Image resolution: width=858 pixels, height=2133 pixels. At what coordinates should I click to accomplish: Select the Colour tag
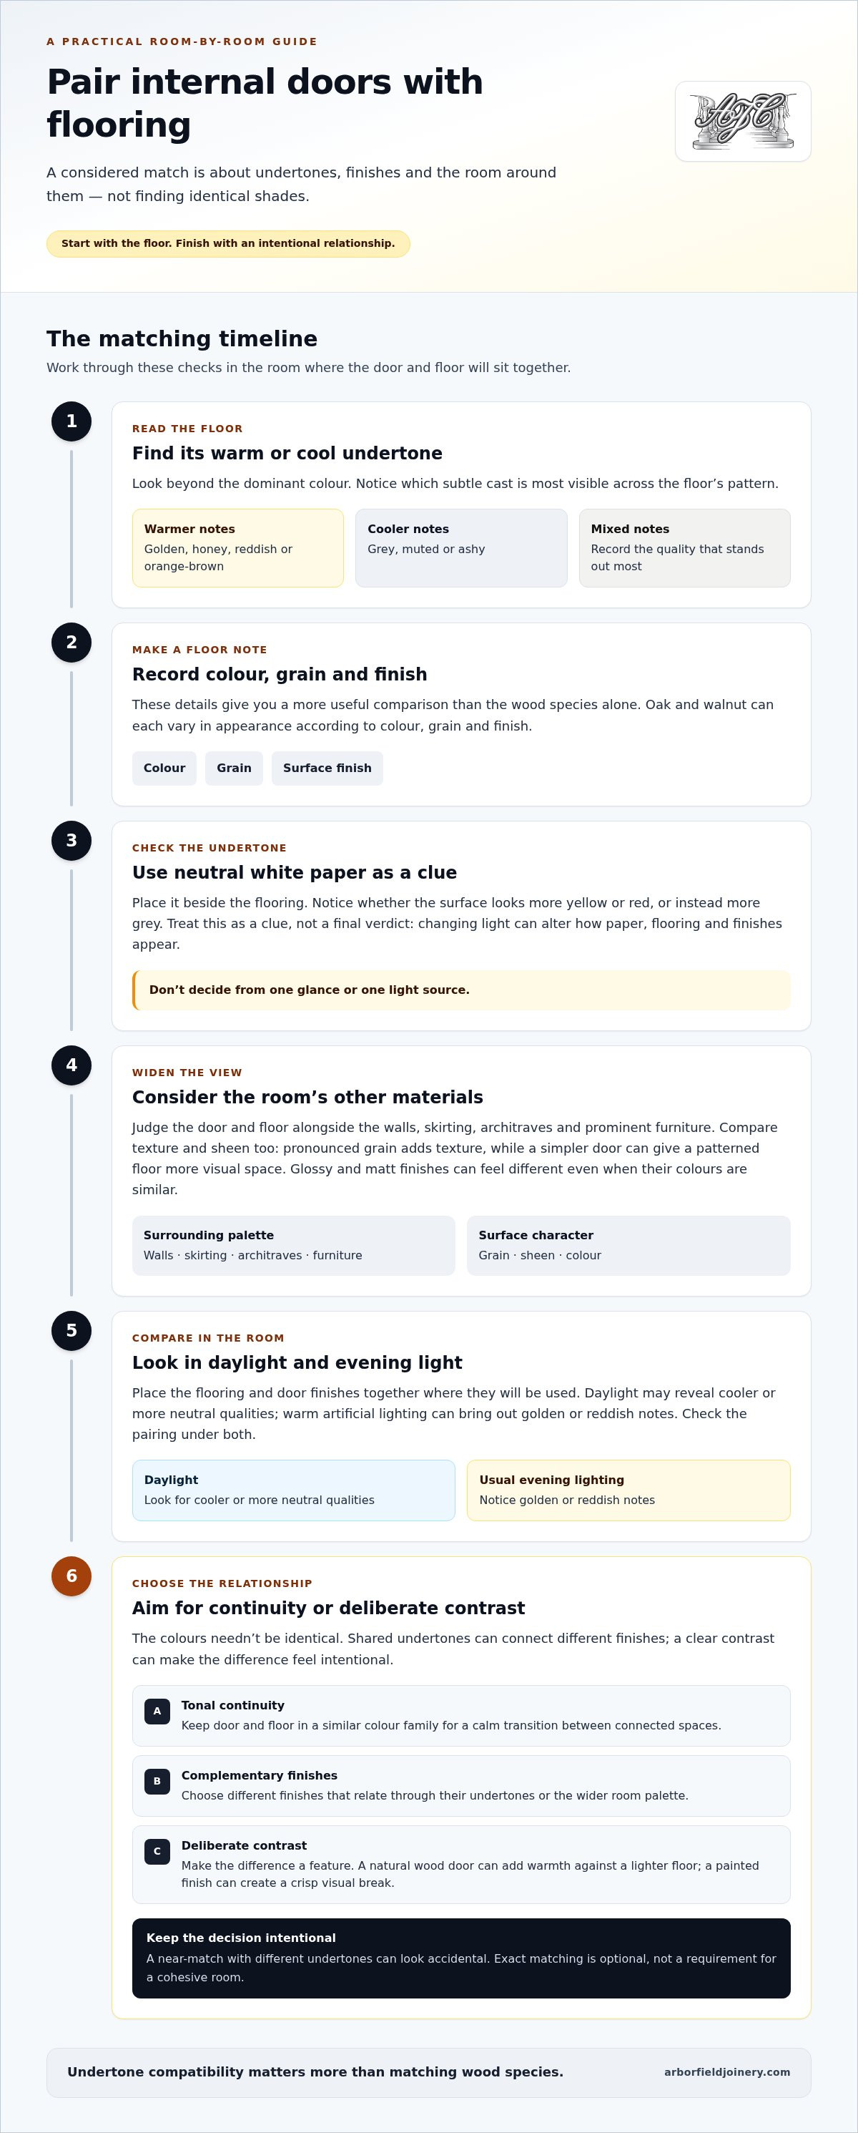tap(164, 768)
